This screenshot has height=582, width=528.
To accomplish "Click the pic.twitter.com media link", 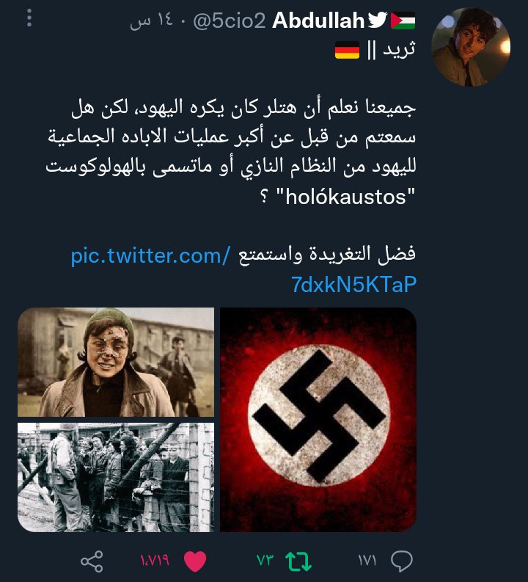I will point(243,270).
